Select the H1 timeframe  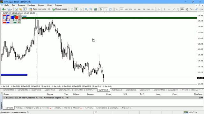[x=135, y=9]
